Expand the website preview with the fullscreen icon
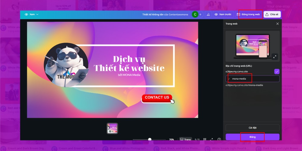Image resolution: width=302 pixels, height=151 pixels. click(275, 57)
